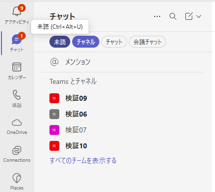Click the gray 検証06 team avatar
Image resolution: width=215 pixels, height=192 pixels.
coord(54,114)
